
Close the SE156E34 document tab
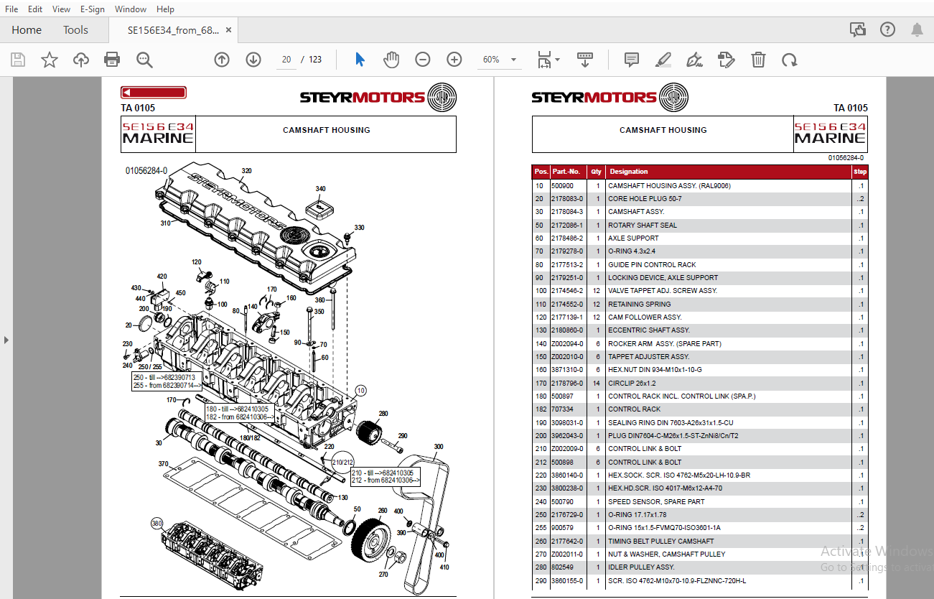[228, 30]
